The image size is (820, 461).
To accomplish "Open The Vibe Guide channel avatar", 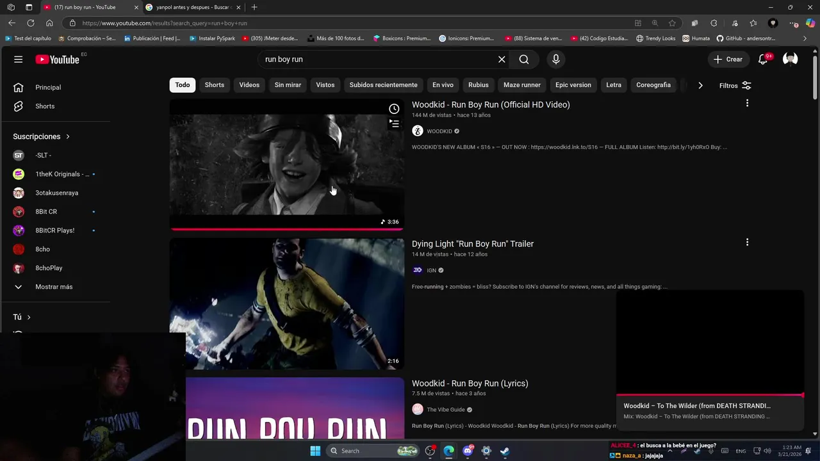I will [x=418, y=410].
